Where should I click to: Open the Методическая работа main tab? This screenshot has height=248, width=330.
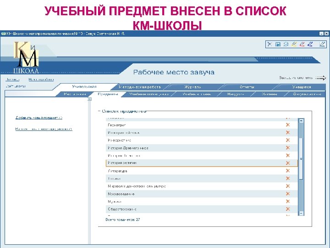(x=140, y=87)
